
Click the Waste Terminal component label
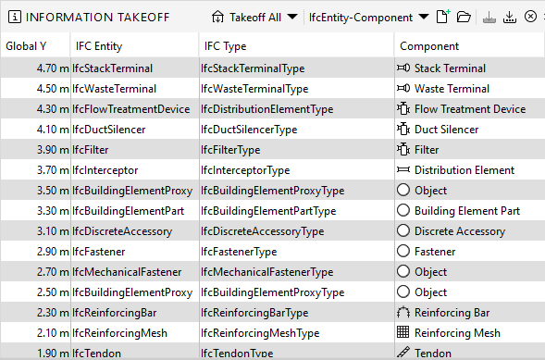coord(452,89)
